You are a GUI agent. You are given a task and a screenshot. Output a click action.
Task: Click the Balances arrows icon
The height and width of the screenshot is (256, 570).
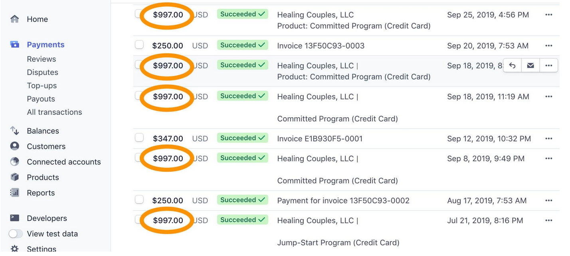click(x=15, y=131)
